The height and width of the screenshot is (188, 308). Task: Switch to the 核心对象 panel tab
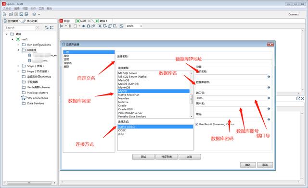[30, 21]
